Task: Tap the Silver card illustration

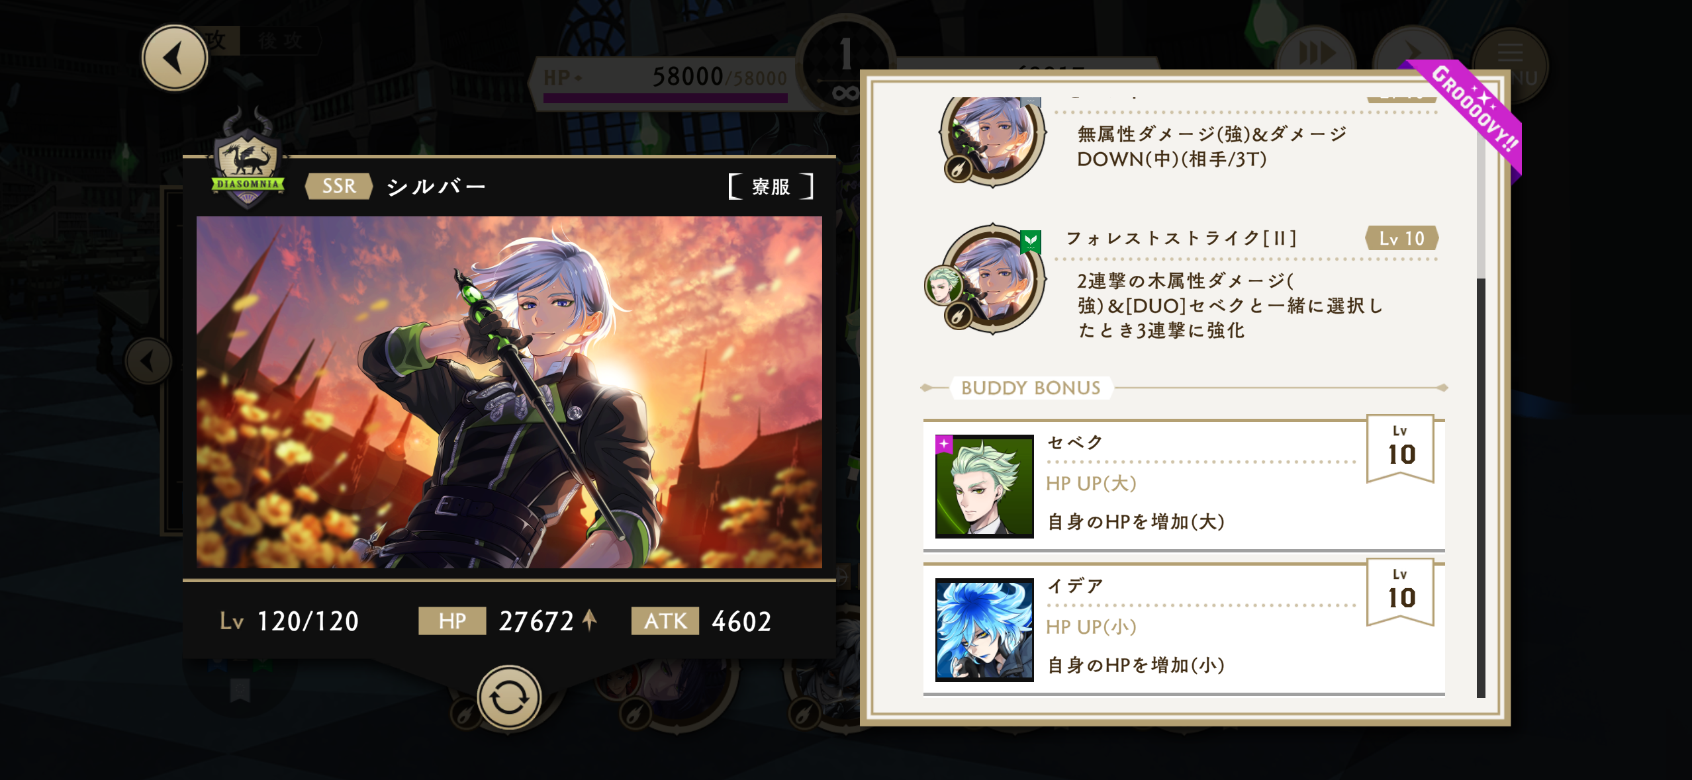Action: [509, 392]
